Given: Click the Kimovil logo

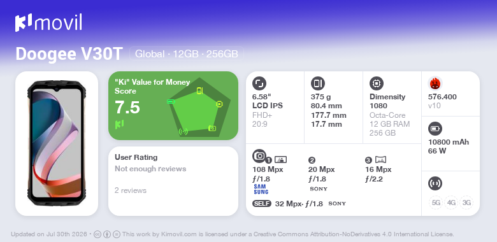Looking at the screenshot, I should [x=48, y=22].
